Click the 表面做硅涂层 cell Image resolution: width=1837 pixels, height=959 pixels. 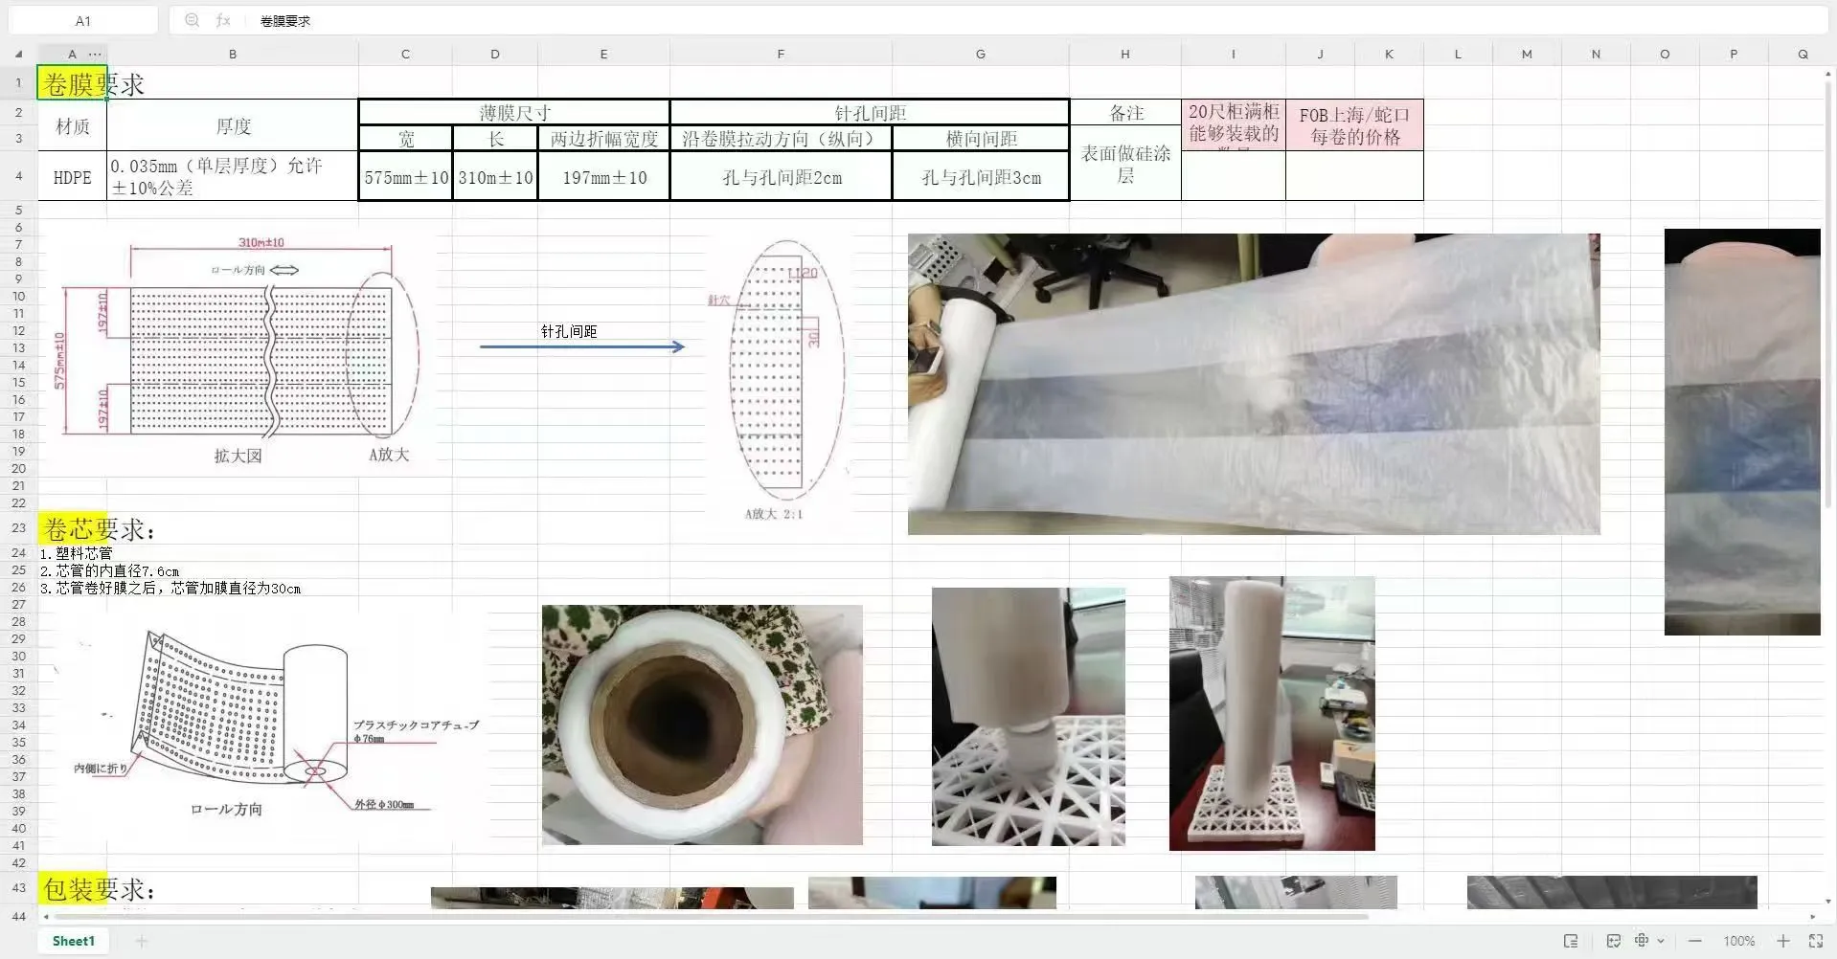pyautogui.click(x=1125, y=164)
